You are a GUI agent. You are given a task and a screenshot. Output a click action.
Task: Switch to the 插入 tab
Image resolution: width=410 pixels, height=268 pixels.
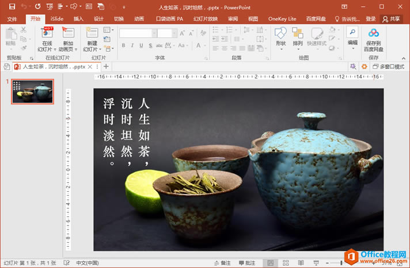pos(78,19)
